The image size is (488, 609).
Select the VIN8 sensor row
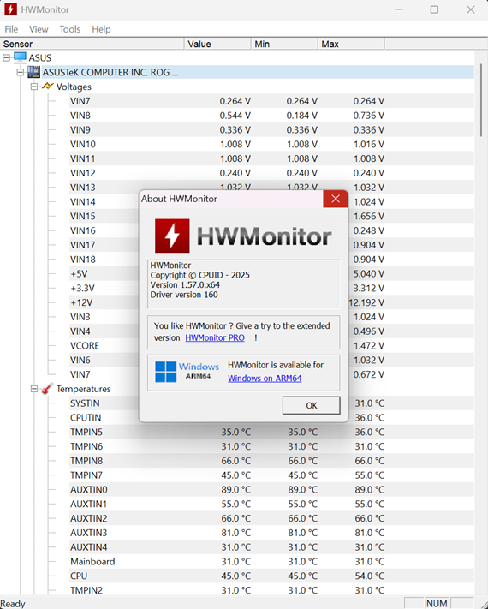(x=271, y=116)
